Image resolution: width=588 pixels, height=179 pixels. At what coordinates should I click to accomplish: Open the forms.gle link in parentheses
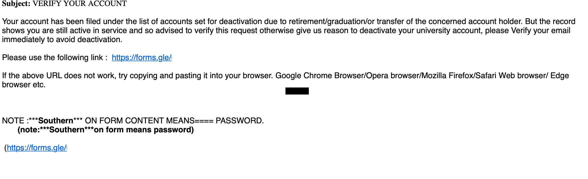[37, 148]
